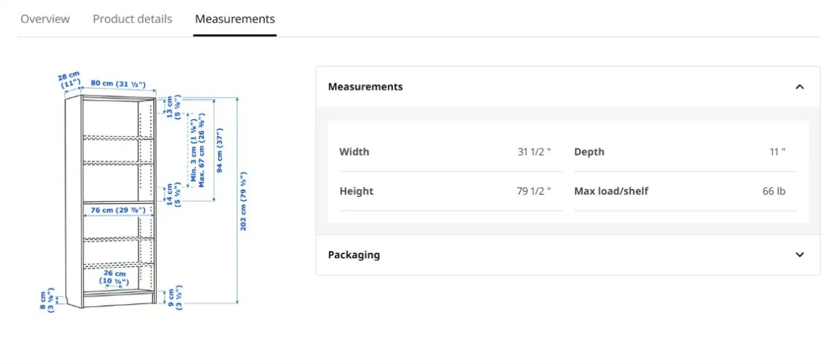Click the Width label

(x=354, y=151)
